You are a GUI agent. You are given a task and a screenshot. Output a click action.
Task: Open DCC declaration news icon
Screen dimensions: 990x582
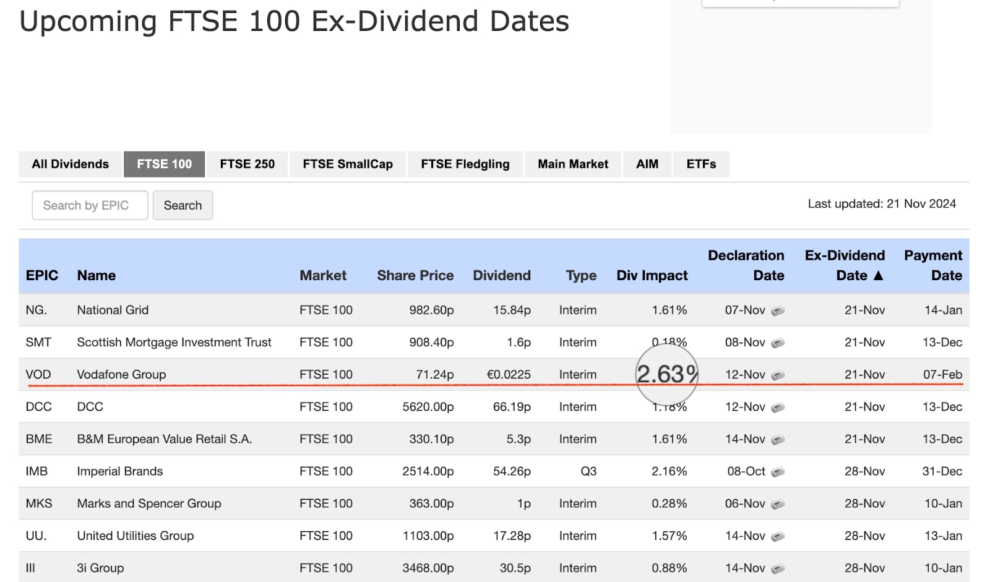pyautogui.click(x=778, y=407)
